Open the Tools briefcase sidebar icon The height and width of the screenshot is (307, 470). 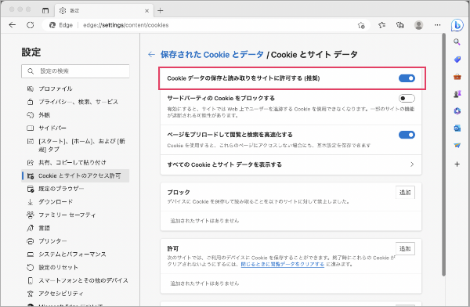pos(457,77)
